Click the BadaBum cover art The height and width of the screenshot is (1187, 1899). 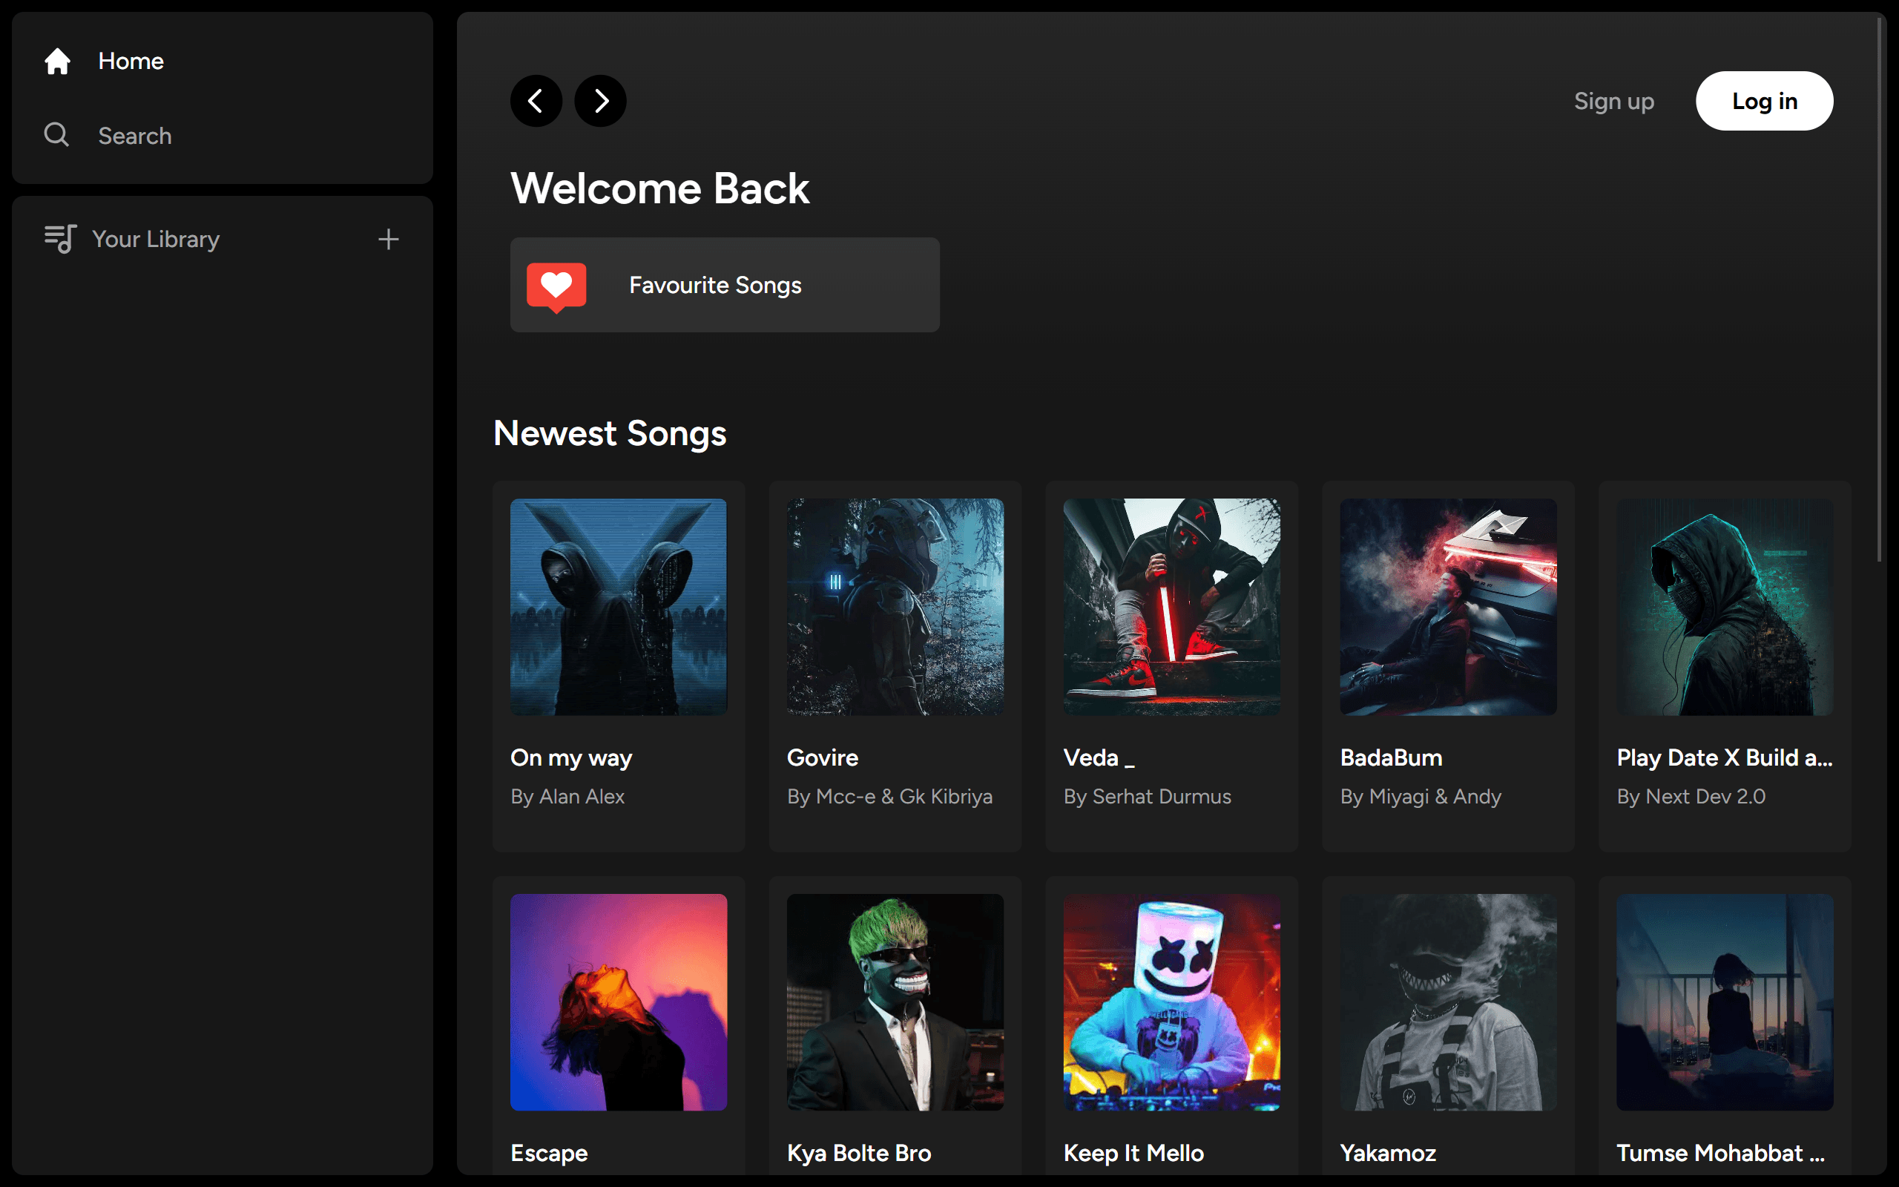[1449, 607]
